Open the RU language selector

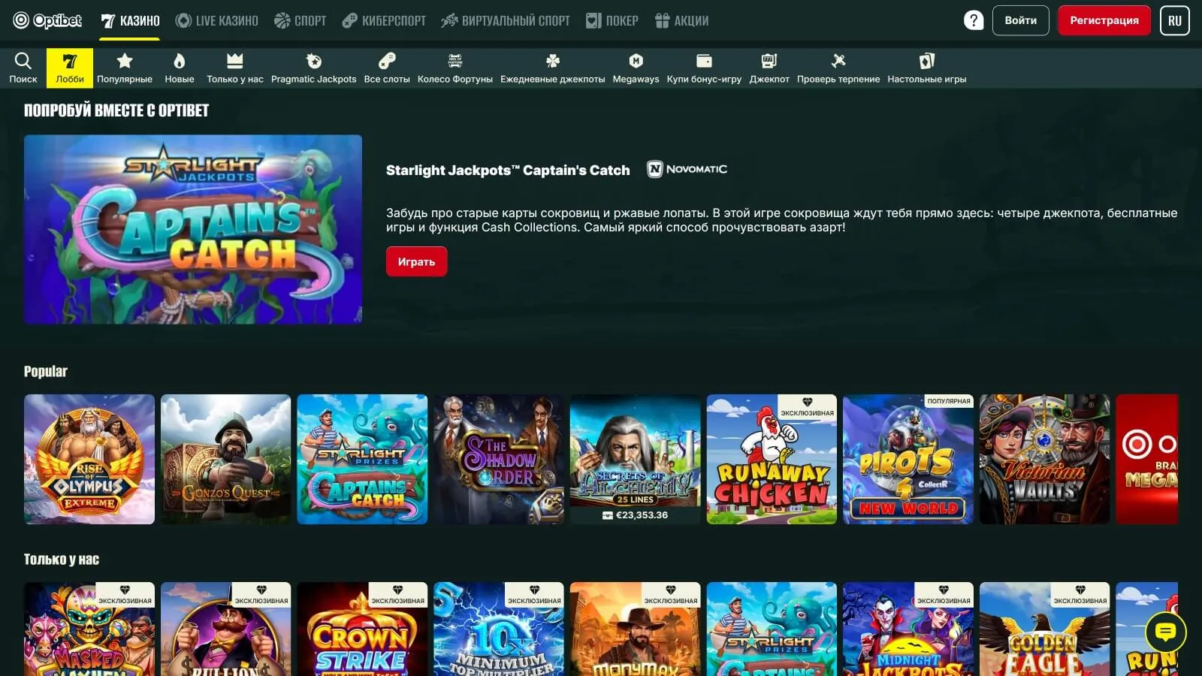[x=1174, y=20]
